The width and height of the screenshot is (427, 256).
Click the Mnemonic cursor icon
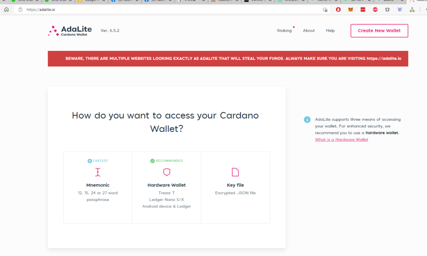tap(98, 172)
